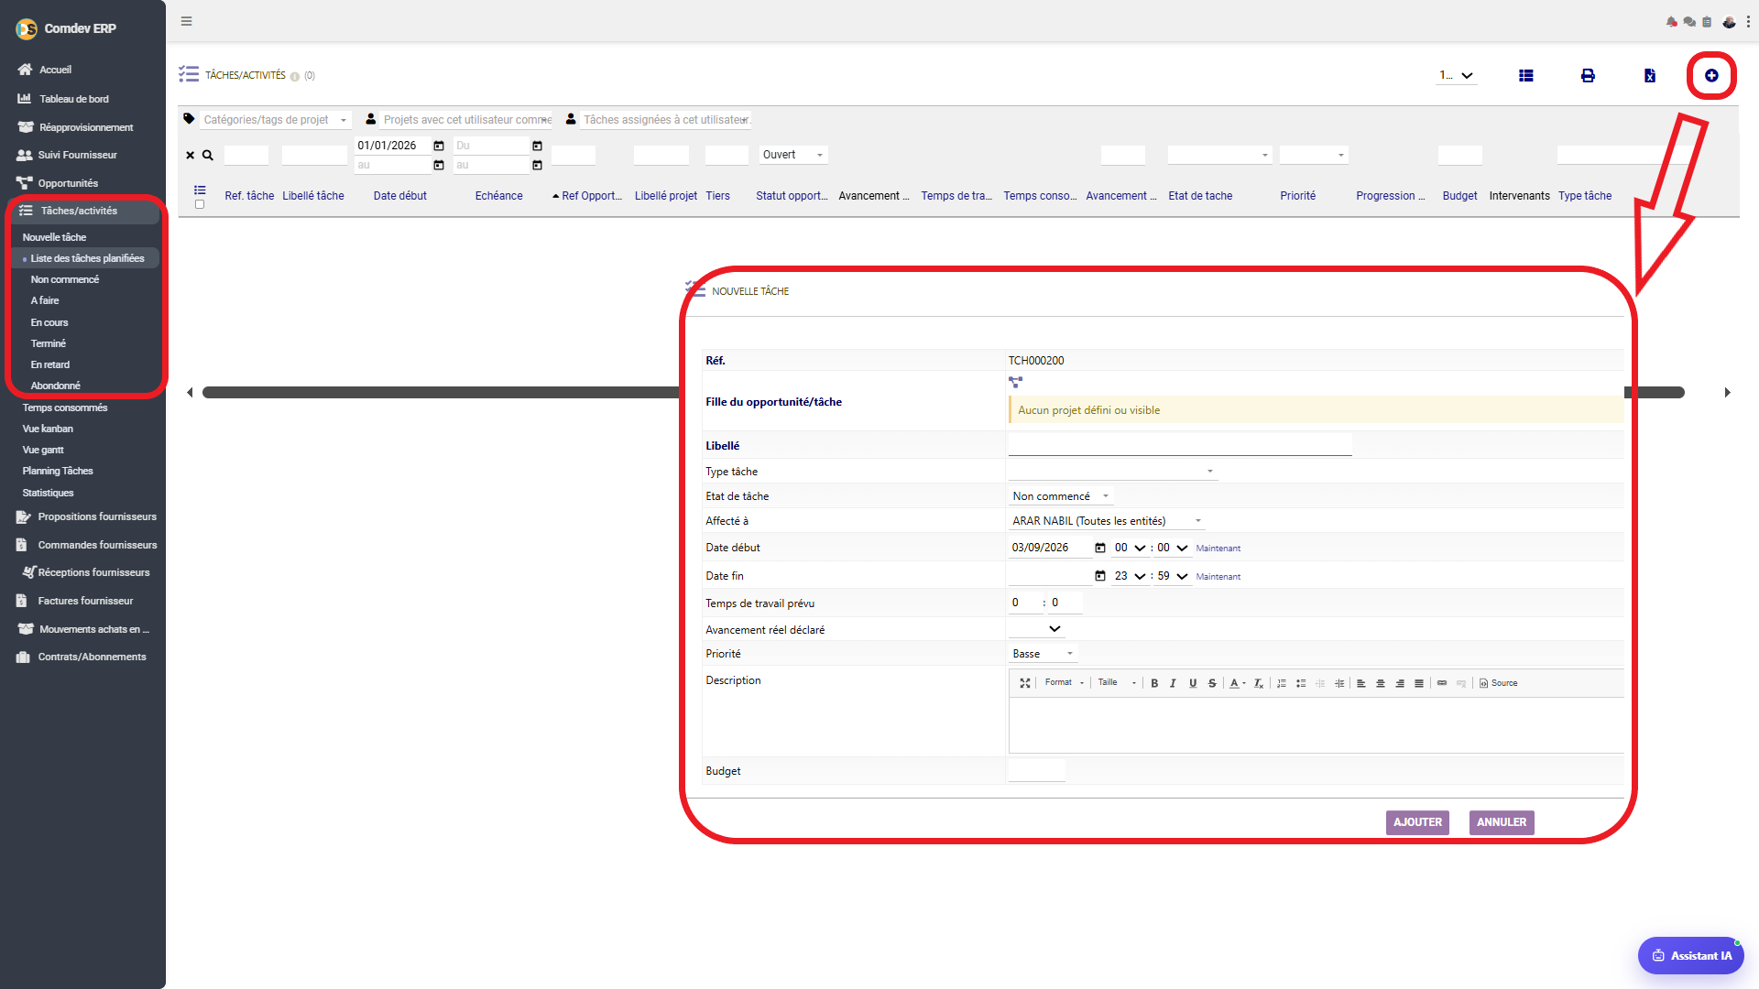Open the Format dropdown in the editor
The height and width of the screenshot is (989, 1759).
pyautogui.click(x=1065, y=683)
